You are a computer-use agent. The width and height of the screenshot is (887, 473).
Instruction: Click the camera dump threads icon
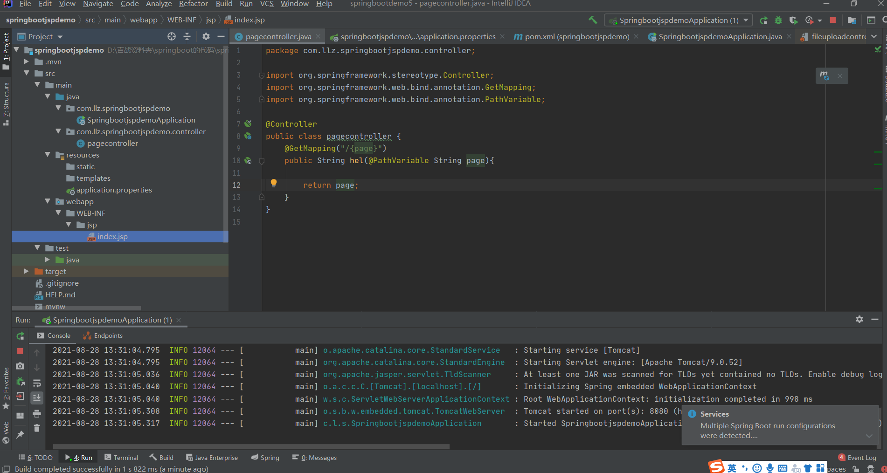pyautogui.click(x=20, y=366)
